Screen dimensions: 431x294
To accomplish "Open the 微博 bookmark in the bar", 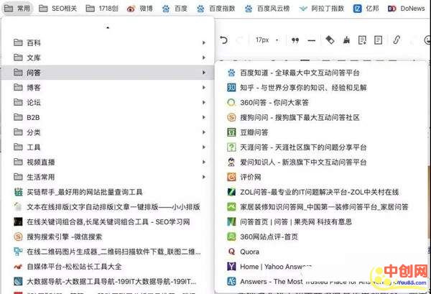I will click(x=139, y=9).
